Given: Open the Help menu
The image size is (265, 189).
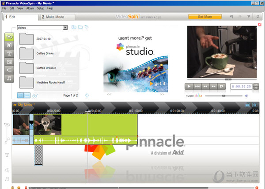Looking at the screenshot, I should point(50,8).
